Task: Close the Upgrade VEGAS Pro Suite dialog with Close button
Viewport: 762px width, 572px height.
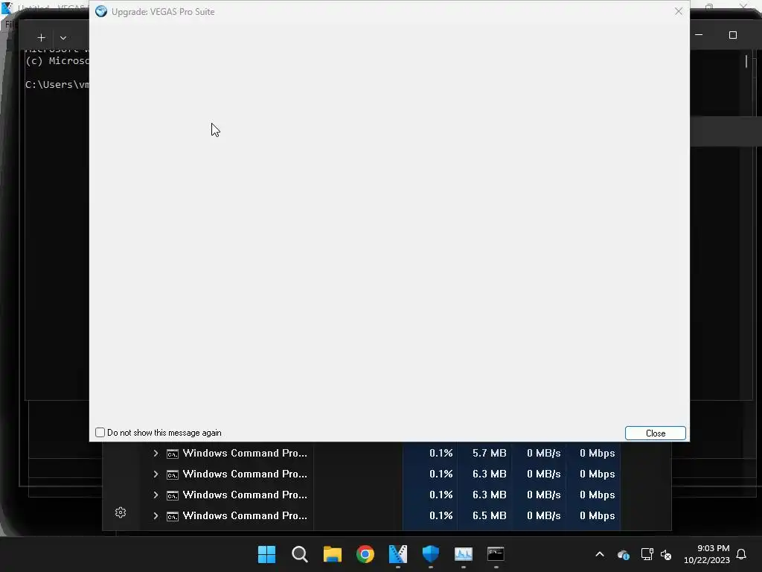Action: point(655,433)
